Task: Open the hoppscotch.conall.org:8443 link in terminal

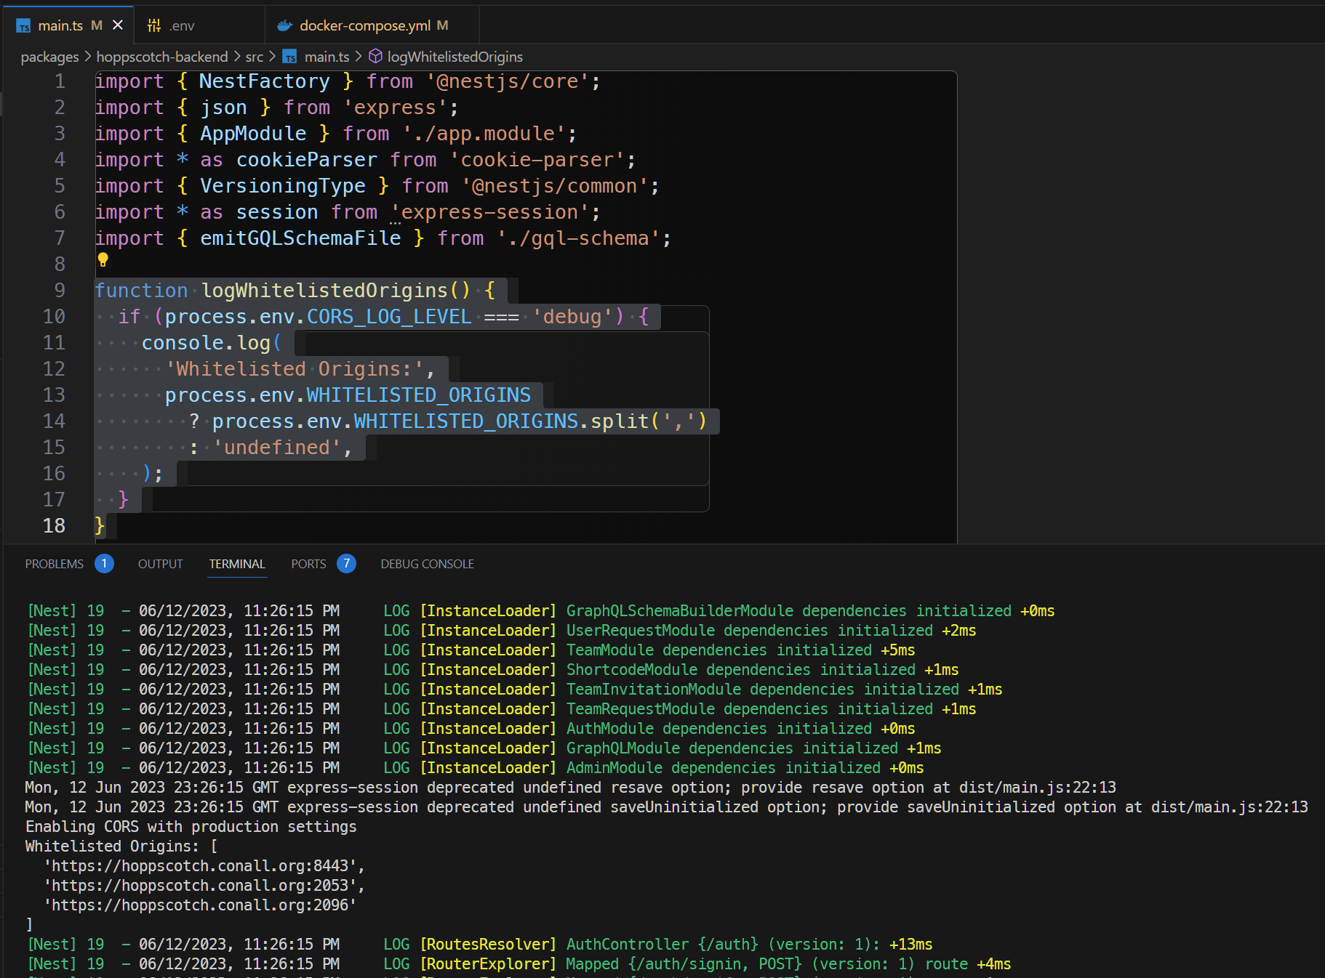Action: [204, 865]
